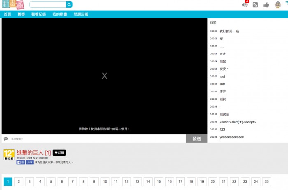Select episode 10 button
Image resolution: width=288 pixels, height=190 pixels.
pyautogui.click(x=105, y=182)
